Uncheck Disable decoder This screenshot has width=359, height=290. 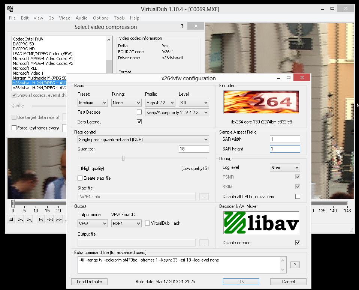(x=298, y=243)
